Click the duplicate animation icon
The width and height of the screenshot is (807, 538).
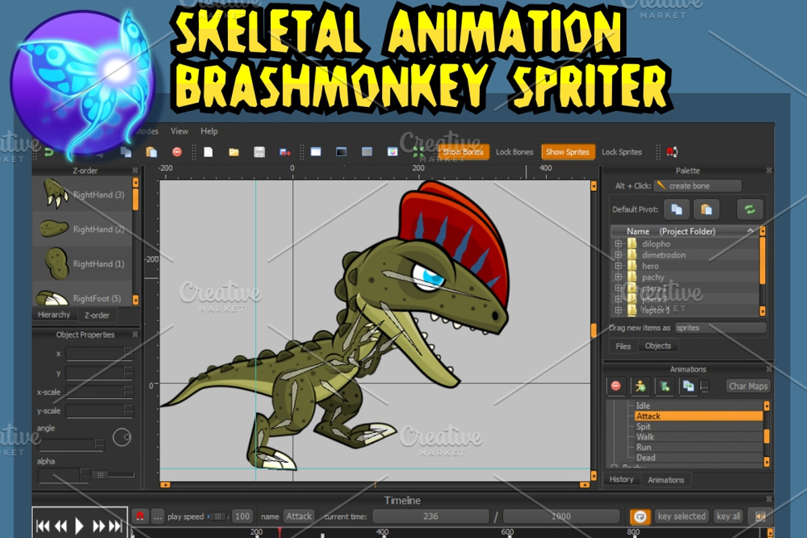(688, 386)
